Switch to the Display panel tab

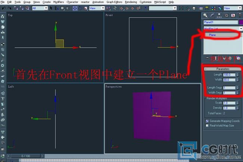(x=233, y=15)
